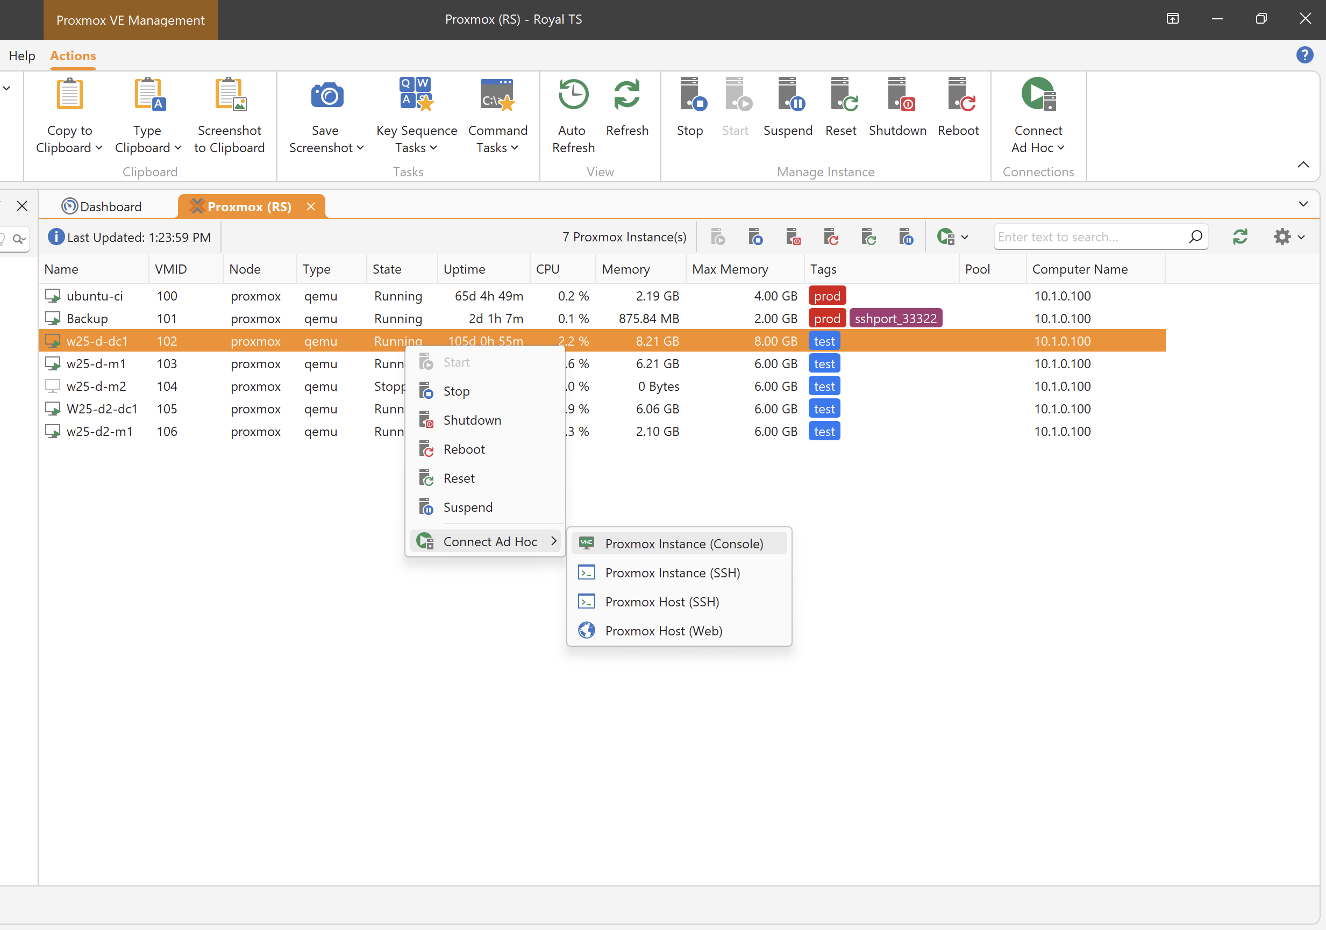The width and height of the screenshot is (1326, 930).
Task: Sort by the Max Memory column header
Action: tap(745, 269)
